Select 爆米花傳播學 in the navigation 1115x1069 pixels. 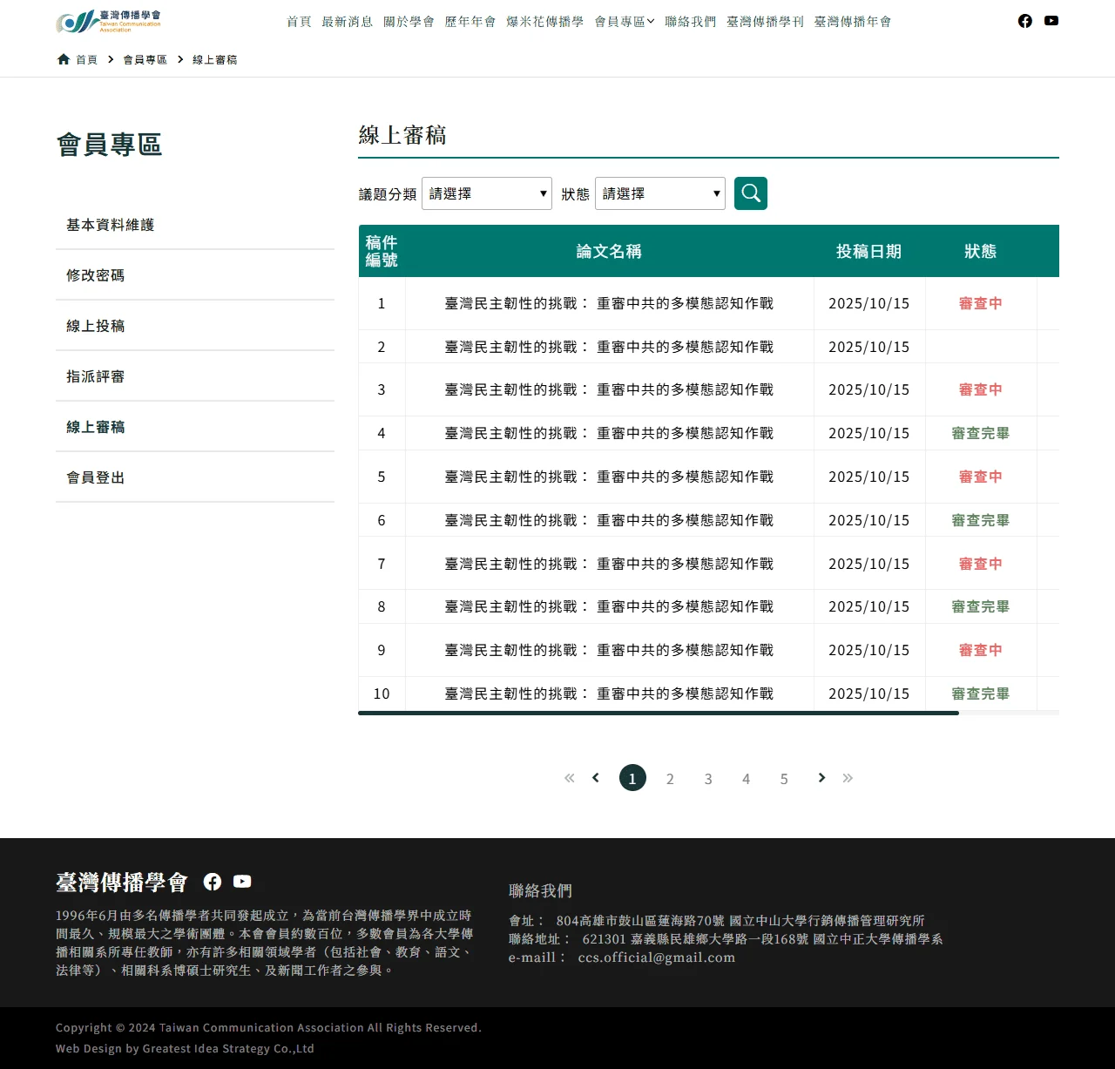(544, 21)
